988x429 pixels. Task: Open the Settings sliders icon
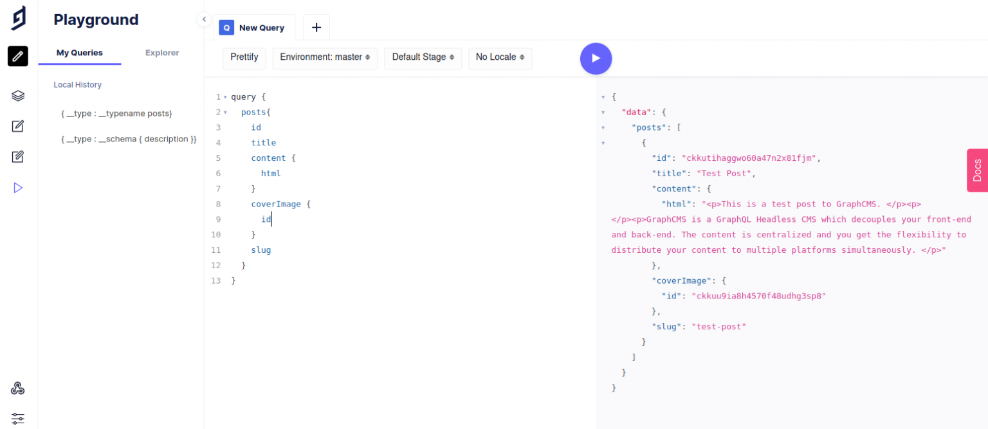(x=17, y=419)
